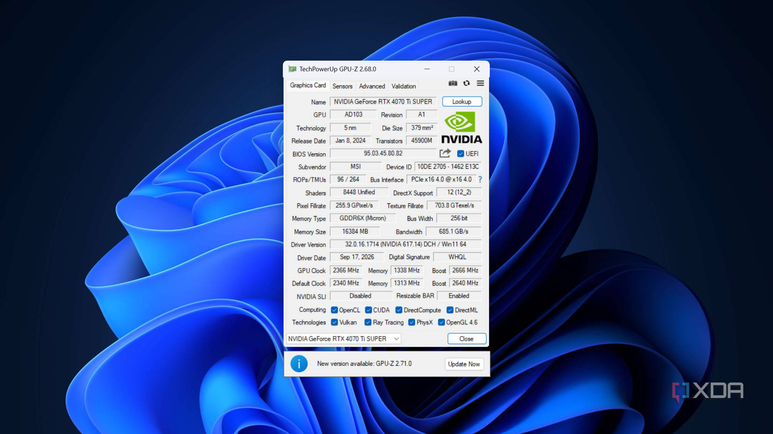Click the NVIDIA SLI Disabled value
Screen dimensions: 773x434
360,296
